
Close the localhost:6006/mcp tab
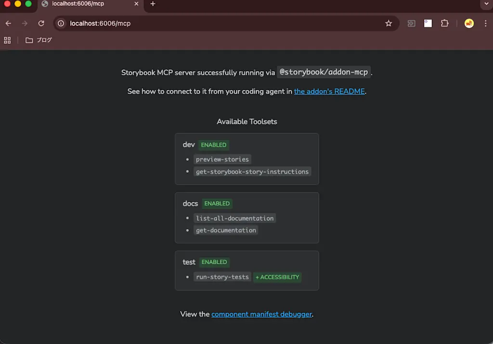(136, 4)
